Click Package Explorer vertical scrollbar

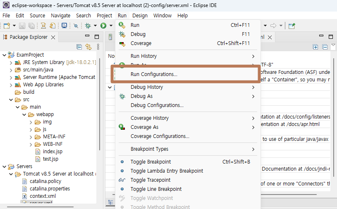[100, 104]
